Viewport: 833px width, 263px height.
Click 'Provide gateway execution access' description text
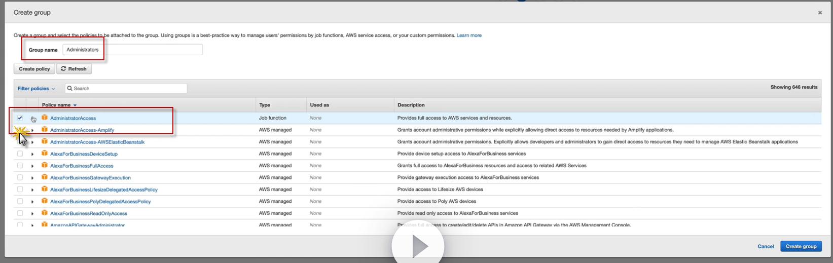[x=468, y=177]
